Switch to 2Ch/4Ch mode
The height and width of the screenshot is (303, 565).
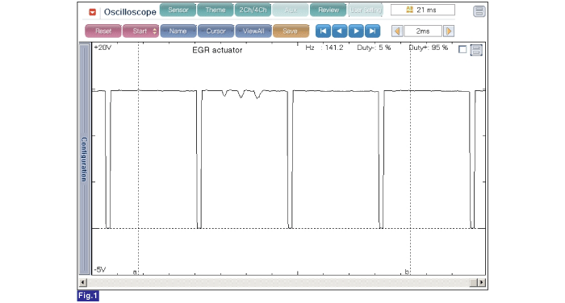253,10
